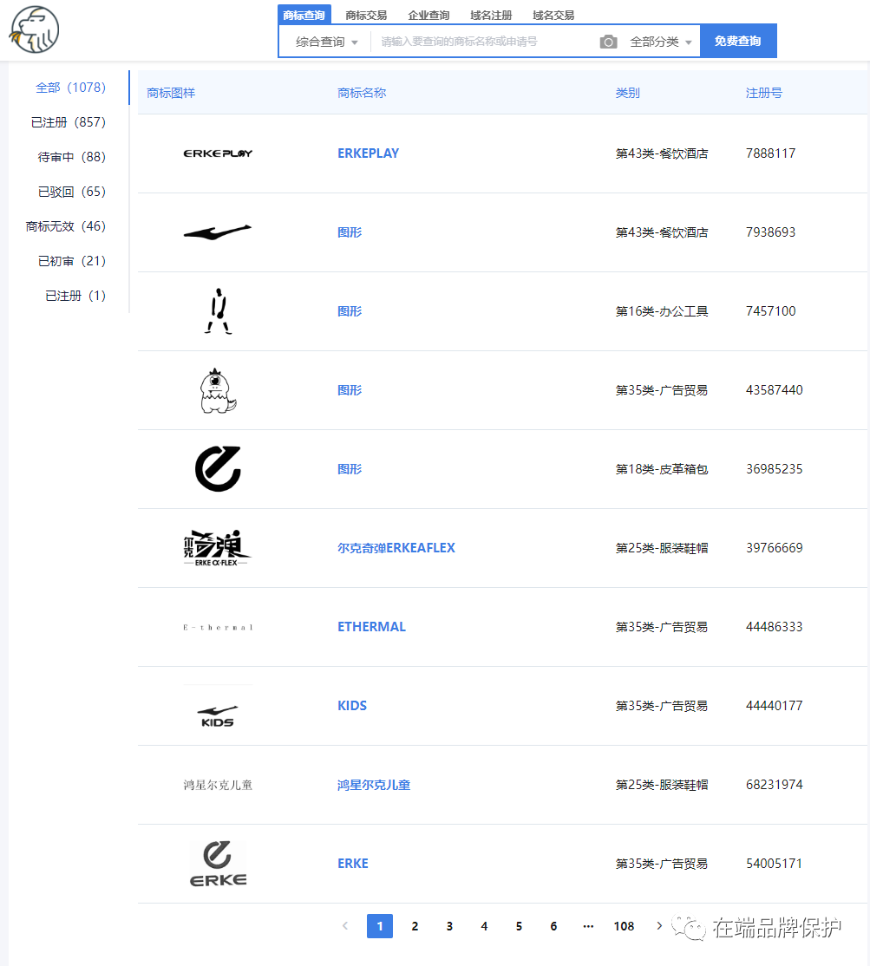Image resolution: width=870 pixels, height=966 pixels.
Task: Open 图形 link for class 43 row
Action: click(350, 232)
